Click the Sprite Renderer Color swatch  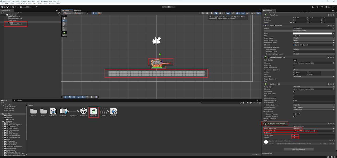313,33
